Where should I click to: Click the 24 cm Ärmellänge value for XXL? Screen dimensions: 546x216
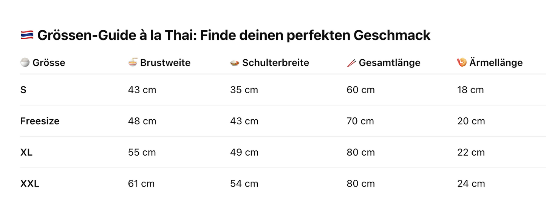471,184
